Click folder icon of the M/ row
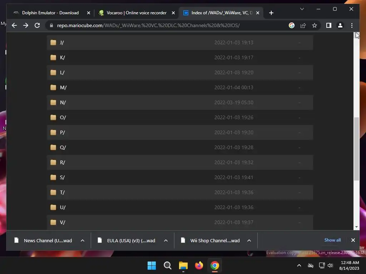Screen dimensions: 366x274 pos(53,87)
